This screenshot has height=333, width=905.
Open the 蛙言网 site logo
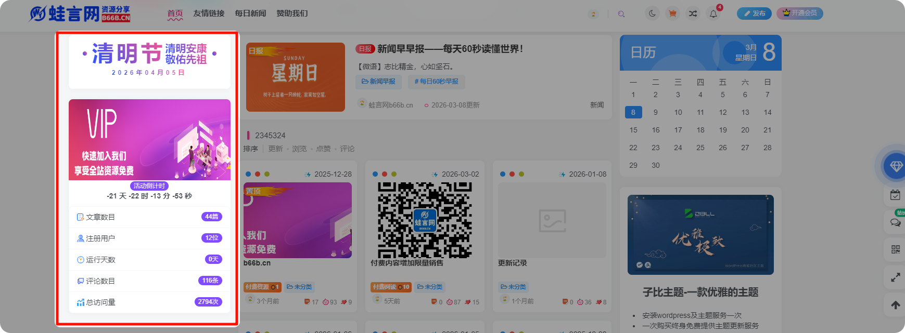pyautogui.click(x=80, y=14)
